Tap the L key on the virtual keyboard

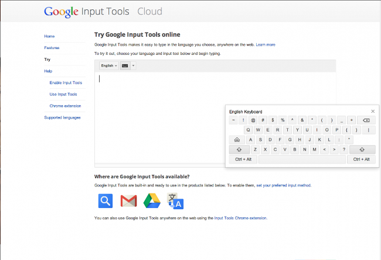[x=329, y=140]
